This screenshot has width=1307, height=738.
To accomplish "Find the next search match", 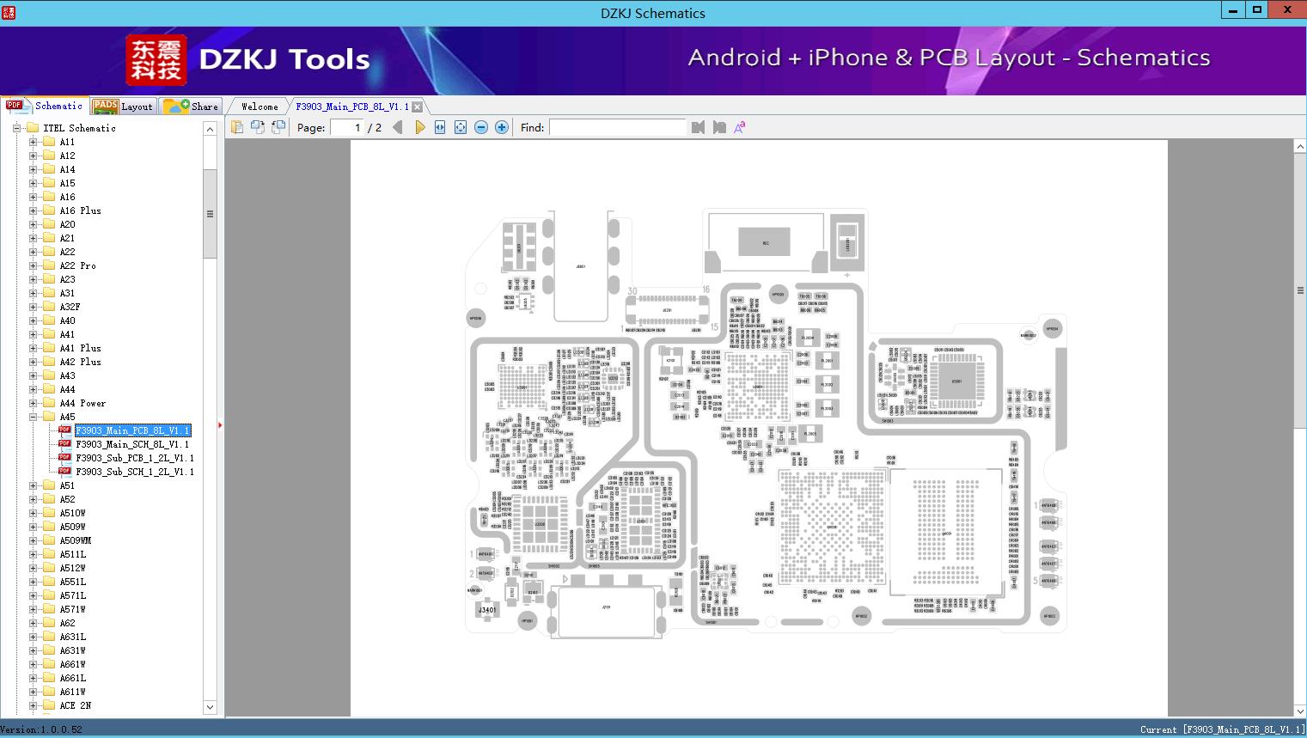I will (x=719, y=127).
